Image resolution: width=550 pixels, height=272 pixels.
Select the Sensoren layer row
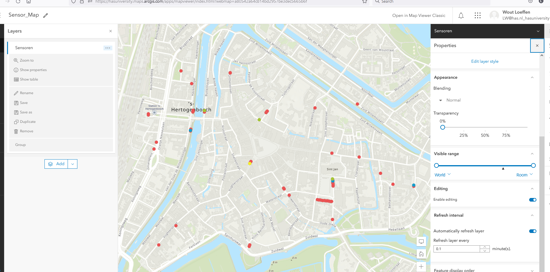(61, 48)
